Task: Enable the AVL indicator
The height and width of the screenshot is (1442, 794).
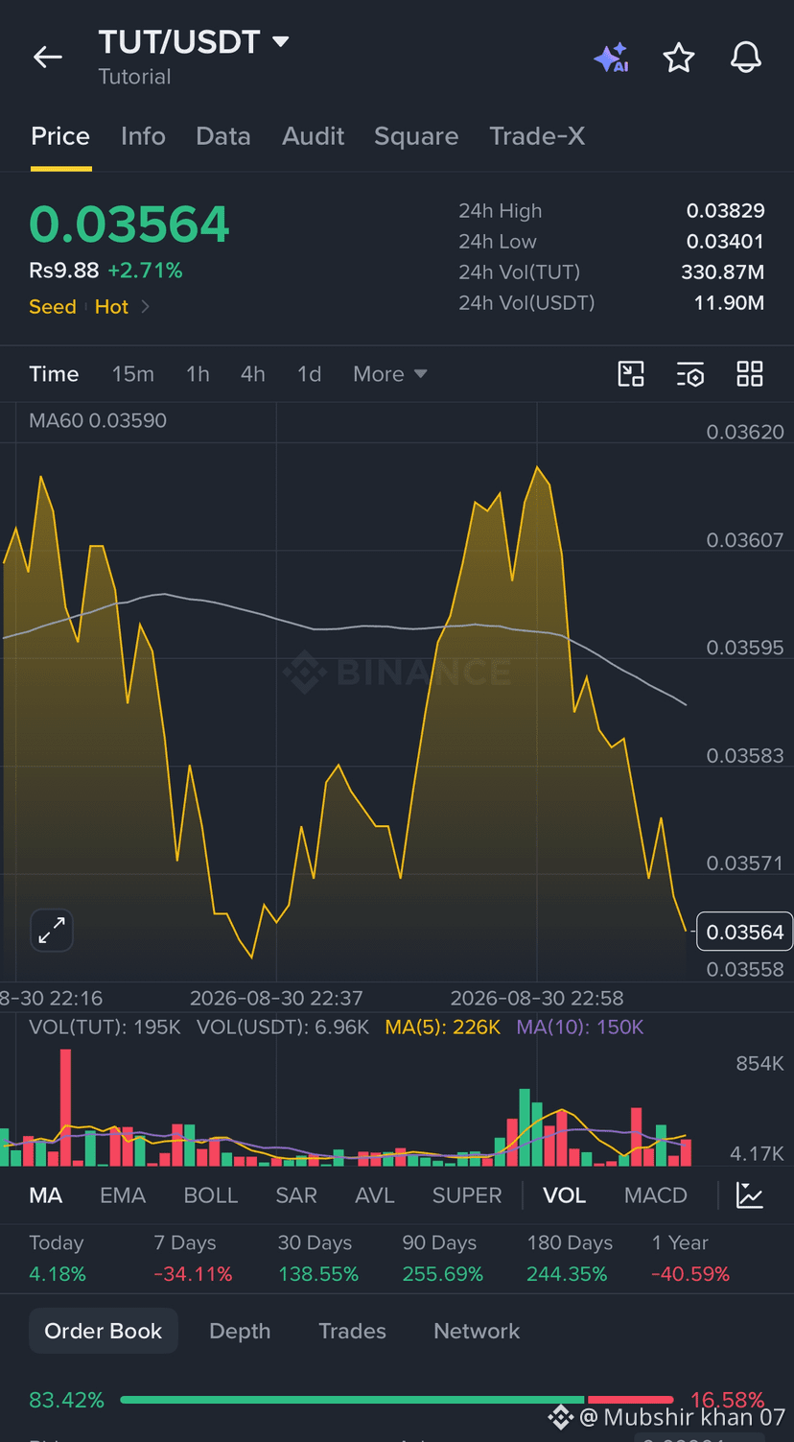Action: pyautogui.click(x=375, y=1195)
